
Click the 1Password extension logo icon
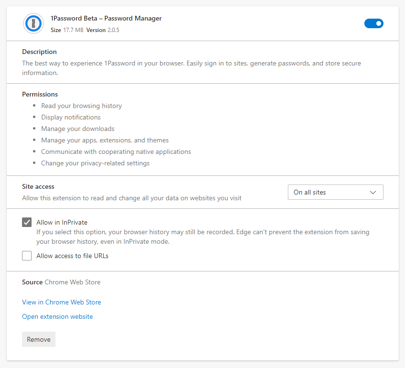[33, 23]
